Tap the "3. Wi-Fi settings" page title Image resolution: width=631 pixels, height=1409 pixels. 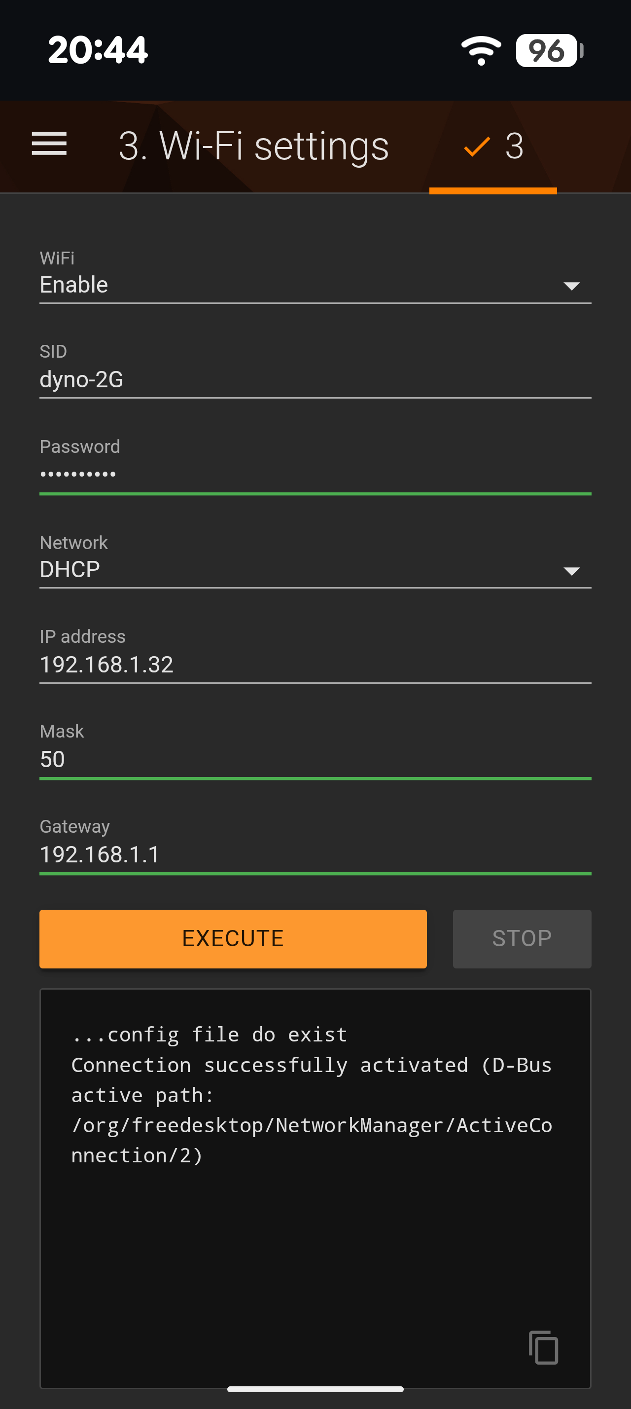(x=253, y=146)
